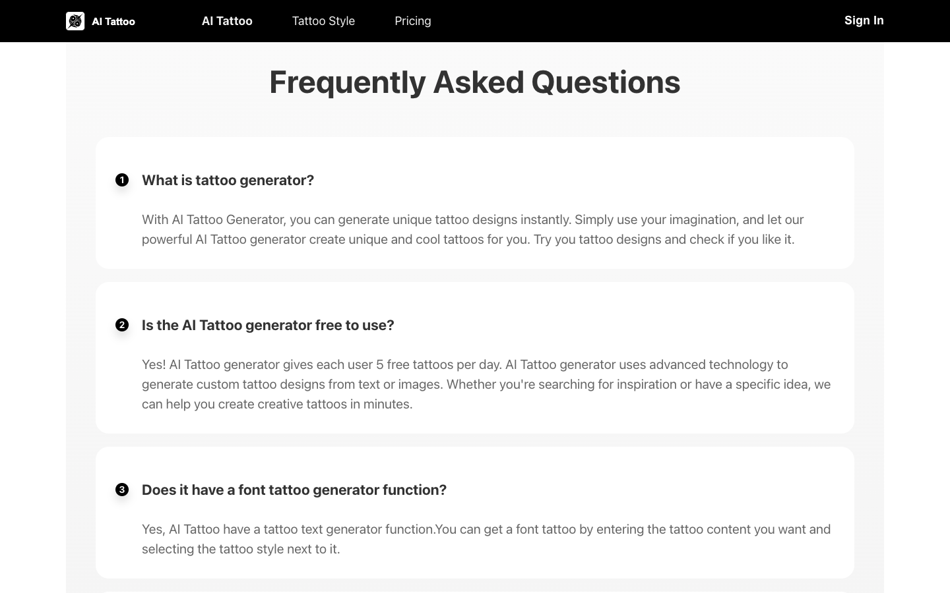The width and height of the screenshot is (950, 593).
Task: Click the number 2 badge icon
Action: [x=122, y=325]
